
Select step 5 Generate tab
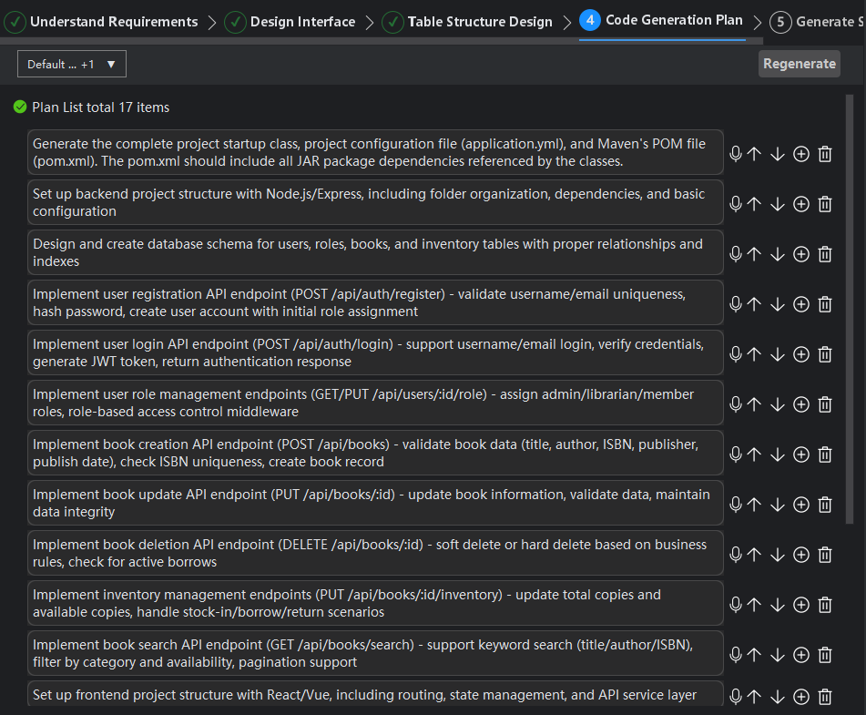click(816, 22)
